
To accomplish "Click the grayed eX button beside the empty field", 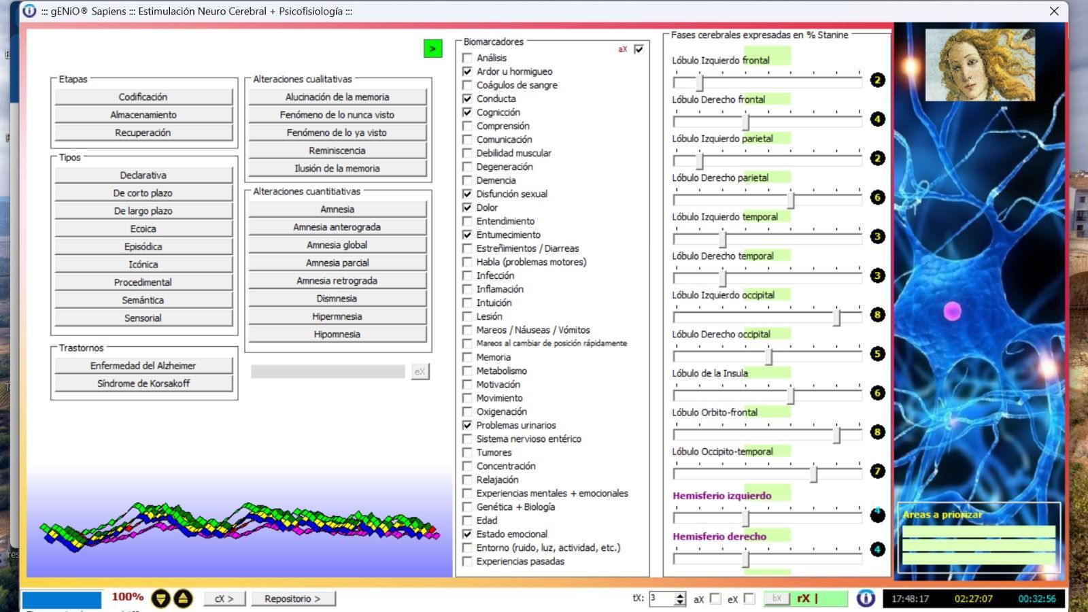I will pos(420,371).
